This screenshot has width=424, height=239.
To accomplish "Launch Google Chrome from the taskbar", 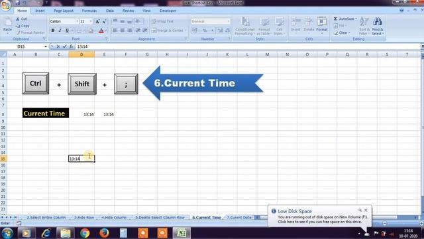I will 85,233.
